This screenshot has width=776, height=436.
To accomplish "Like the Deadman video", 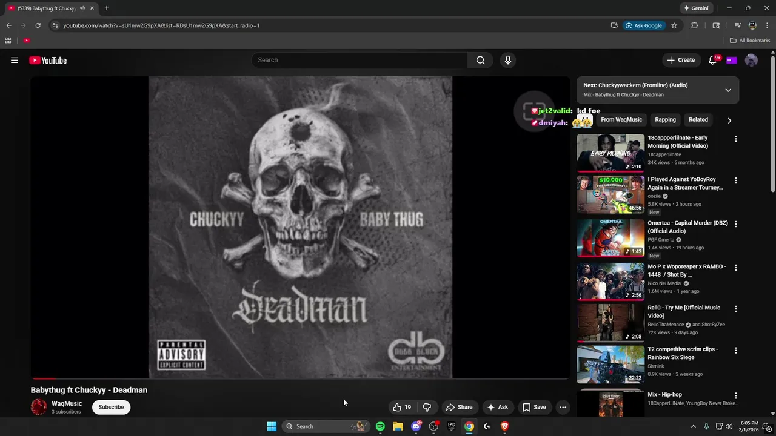I will [402, 407].
